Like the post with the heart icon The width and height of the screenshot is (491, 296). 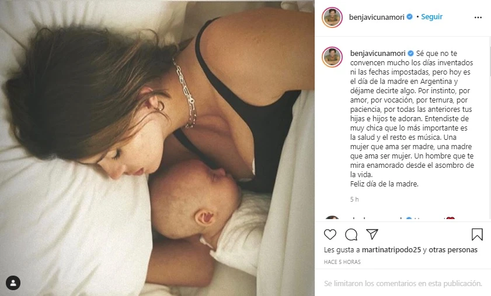click(330, 234)
